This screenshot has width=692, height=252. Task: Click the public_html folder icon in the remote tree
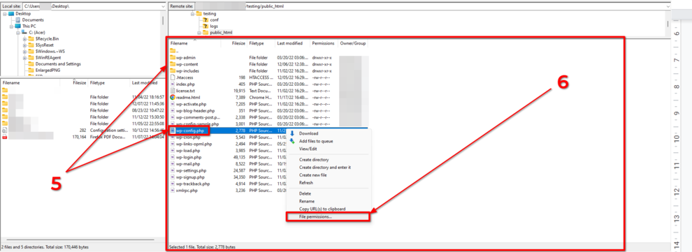tap(206, 33)
